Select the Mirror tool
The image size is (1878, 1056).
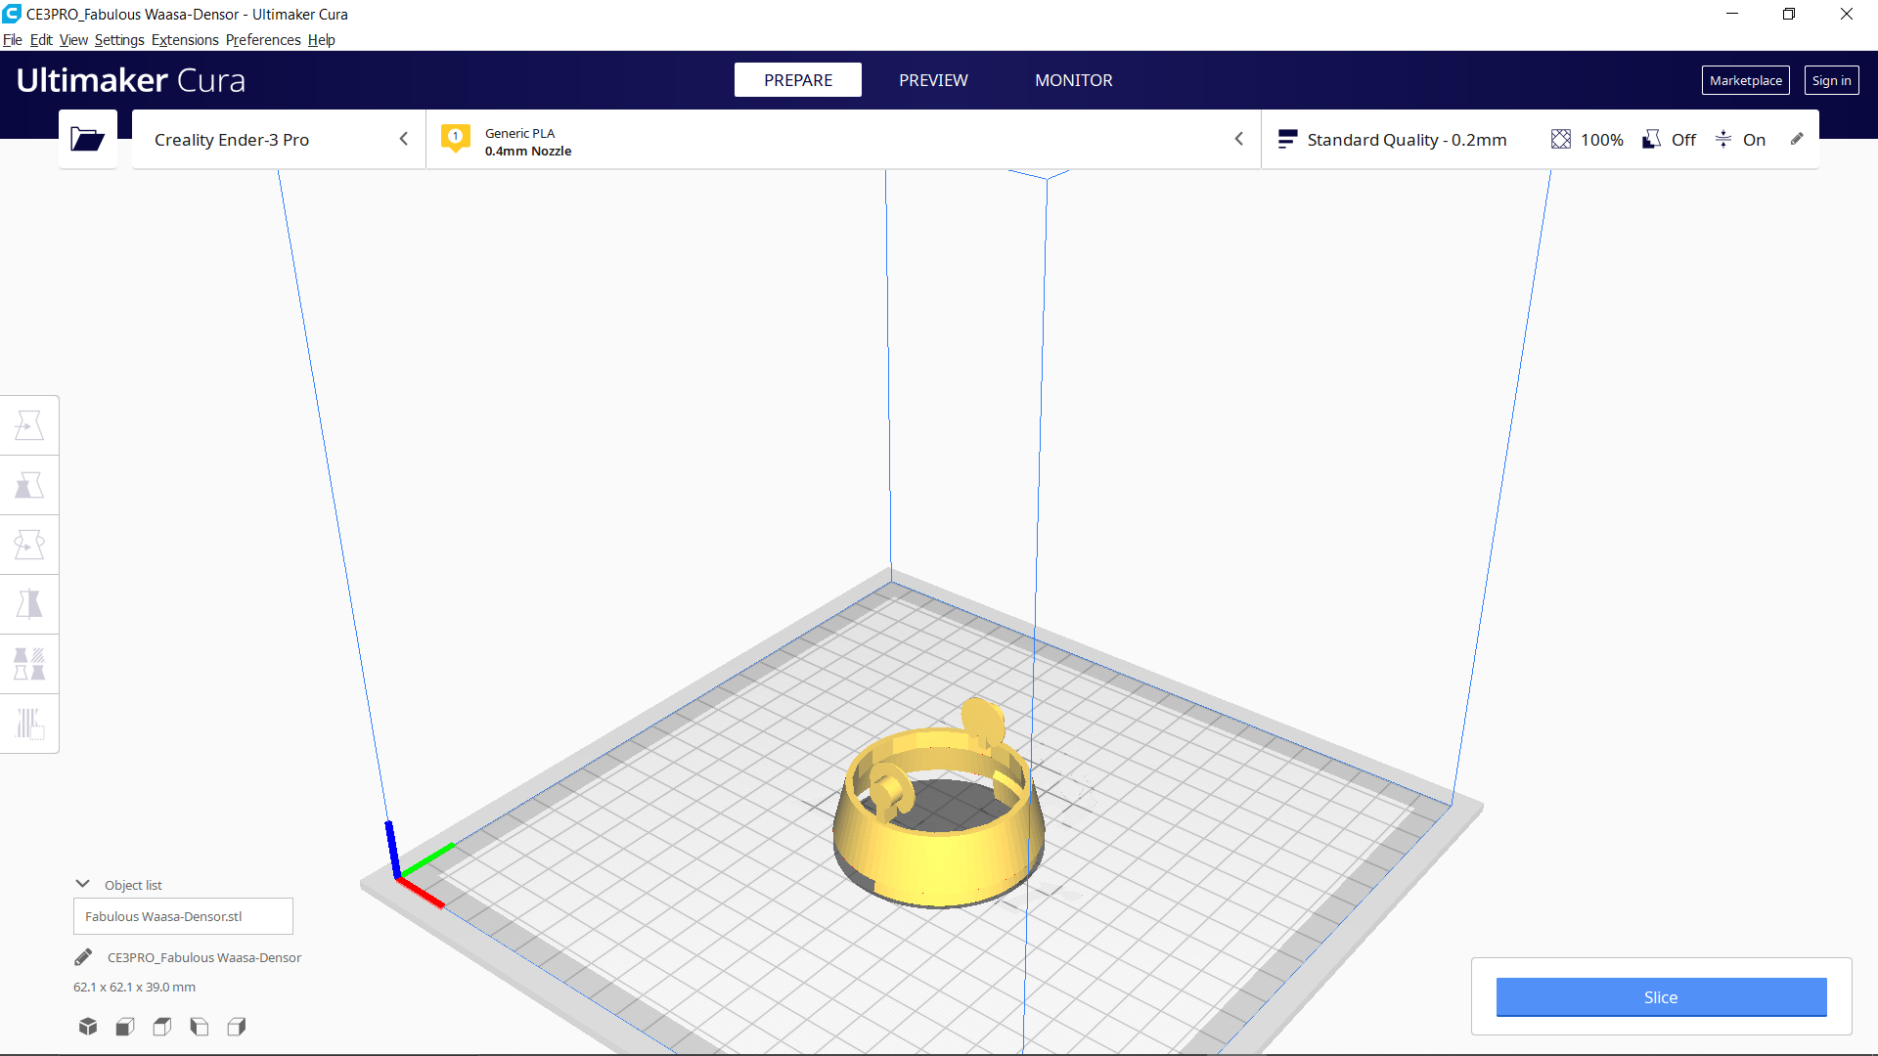[29, 604]
